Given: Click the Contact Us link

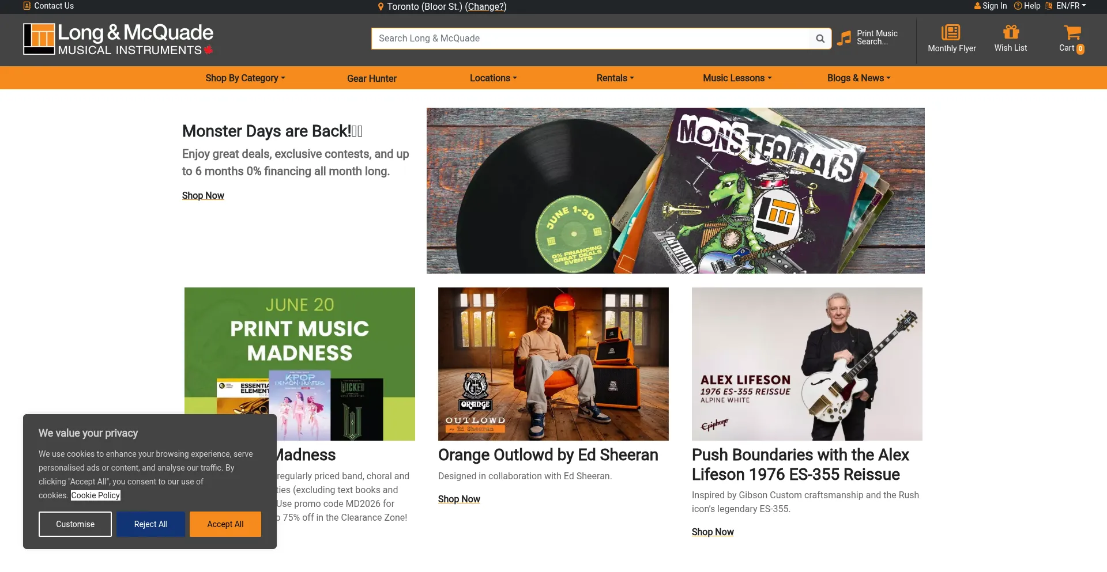Looking at the screenshot, I should pos(54,6).
